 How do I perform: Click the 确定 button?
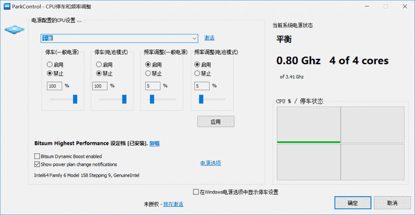(x=353, y=203)
